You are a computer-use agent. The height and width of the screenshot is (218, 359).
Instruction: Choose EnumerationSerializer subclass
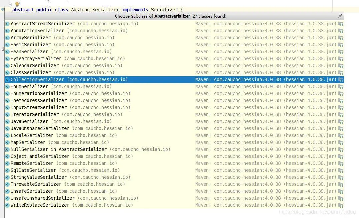pos(174,93)
